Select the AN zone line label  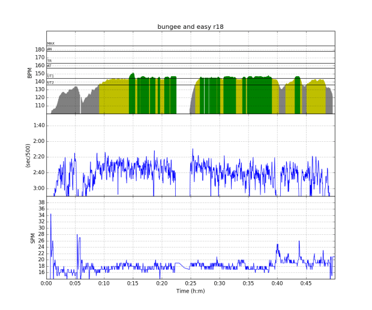[49, 49]
